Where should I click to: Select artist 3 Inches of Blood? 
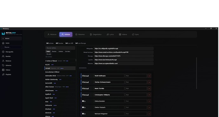[x=60, y=61]
